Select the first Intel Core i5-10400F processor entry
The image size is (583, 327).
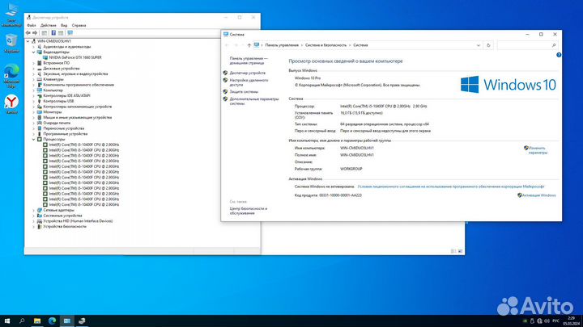click(x=84, y=145)
